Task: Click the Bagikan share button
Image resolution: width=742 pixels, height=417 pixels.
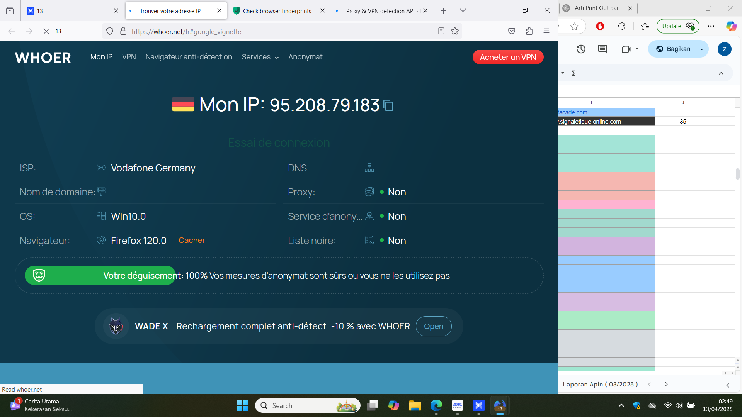Action: pyautogui.click(x=673, y=49)
